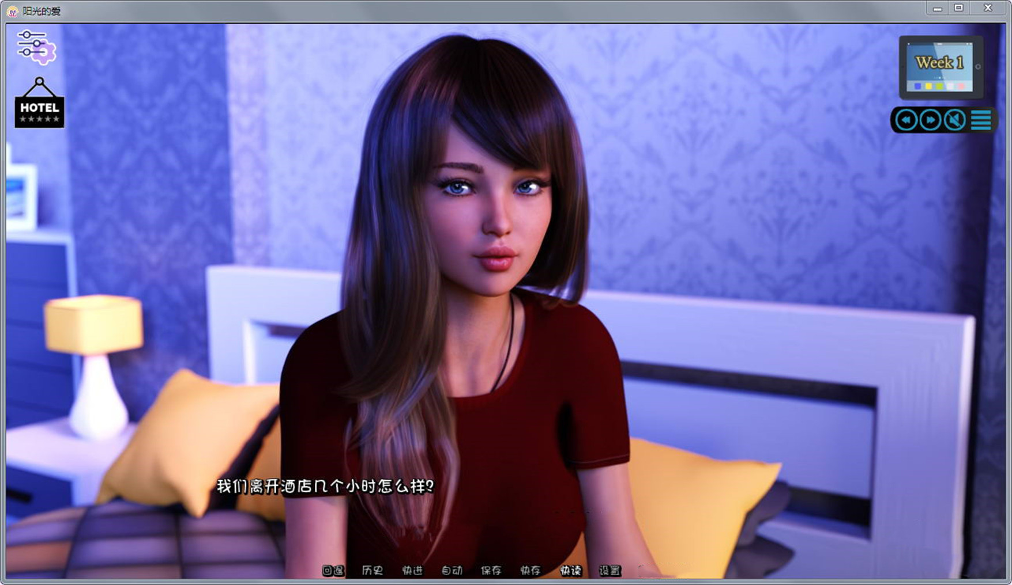Image resolution: width=1012 pixels, height=585 pixels.
Task: Click 快读 to quick load
Action: (570, 570)
